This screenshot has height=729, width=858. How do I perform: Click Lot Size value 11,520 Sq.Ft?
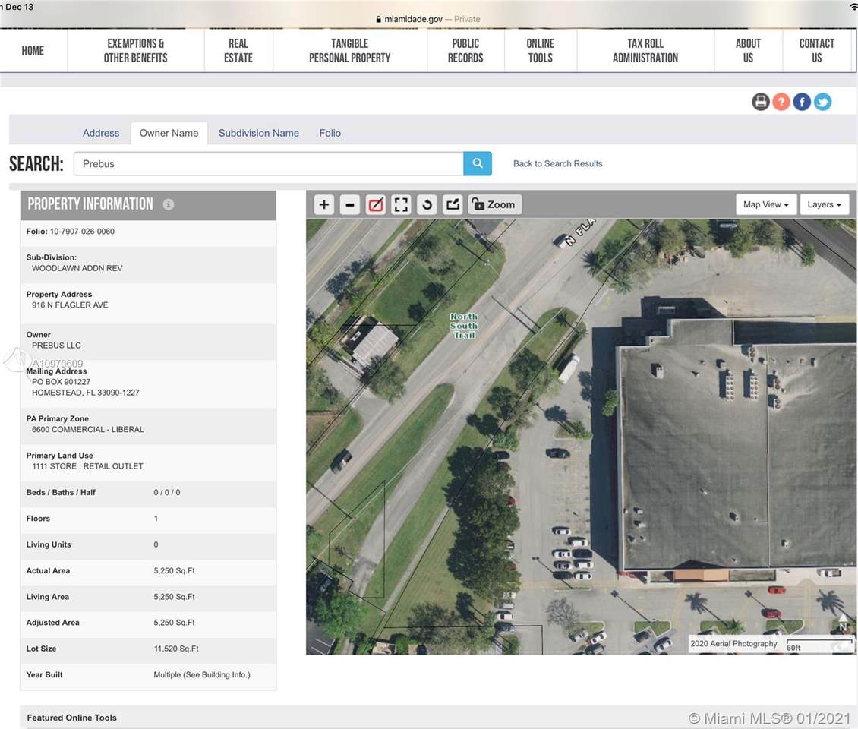176,649
